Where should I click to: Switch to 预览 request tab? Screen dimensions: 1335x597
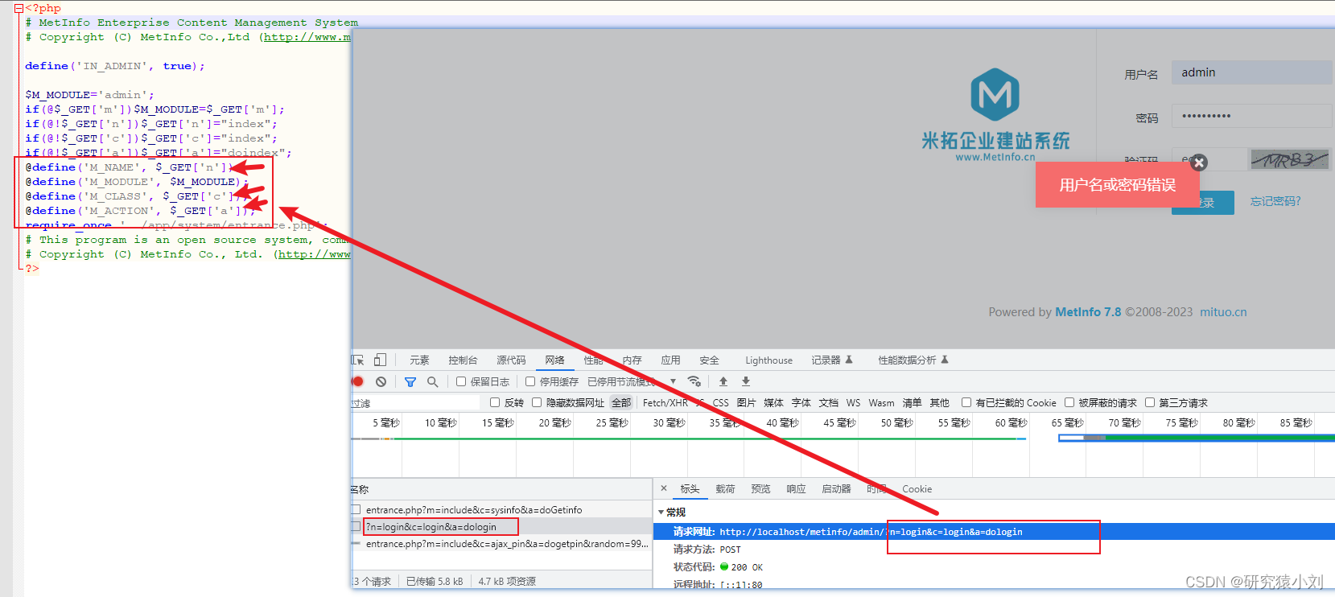point(760,489)
